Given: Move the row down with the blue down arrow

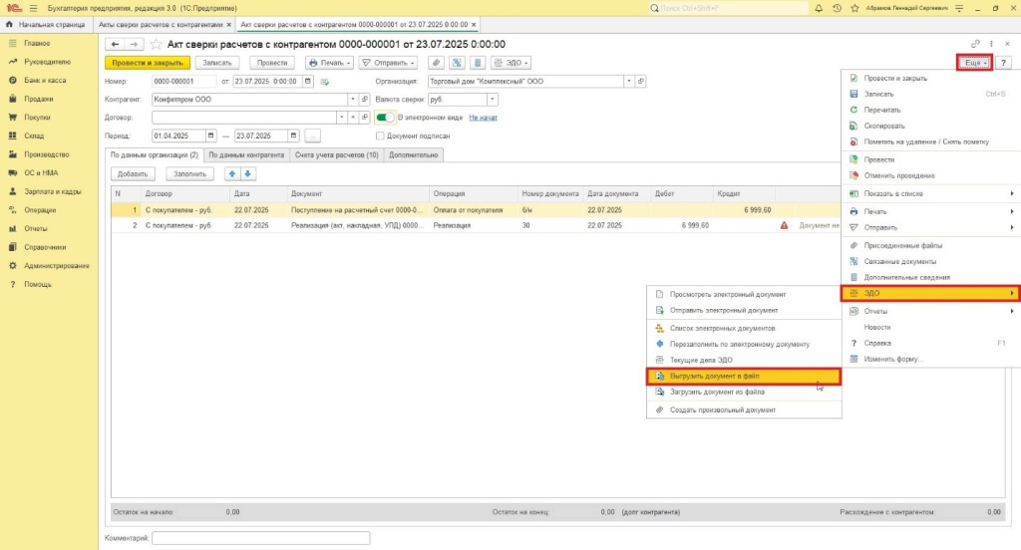Looking at the screenshot, I should [x=248, y=173].
